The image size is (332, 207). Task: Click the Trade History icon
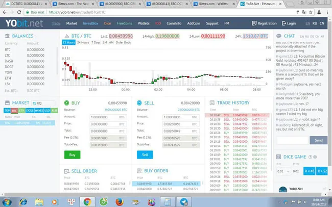pyautogui.click(x=212, y=103)
